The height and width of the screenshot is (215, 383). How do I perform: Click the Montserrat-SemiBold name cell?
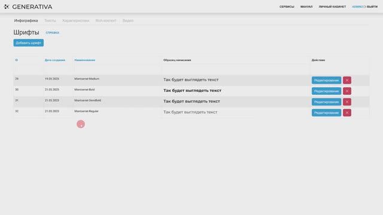point(88,100)
